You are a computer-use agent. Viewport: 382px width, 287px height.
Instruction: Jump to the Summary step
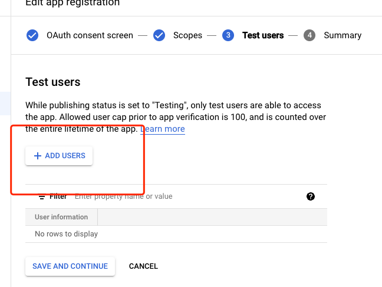343,35
